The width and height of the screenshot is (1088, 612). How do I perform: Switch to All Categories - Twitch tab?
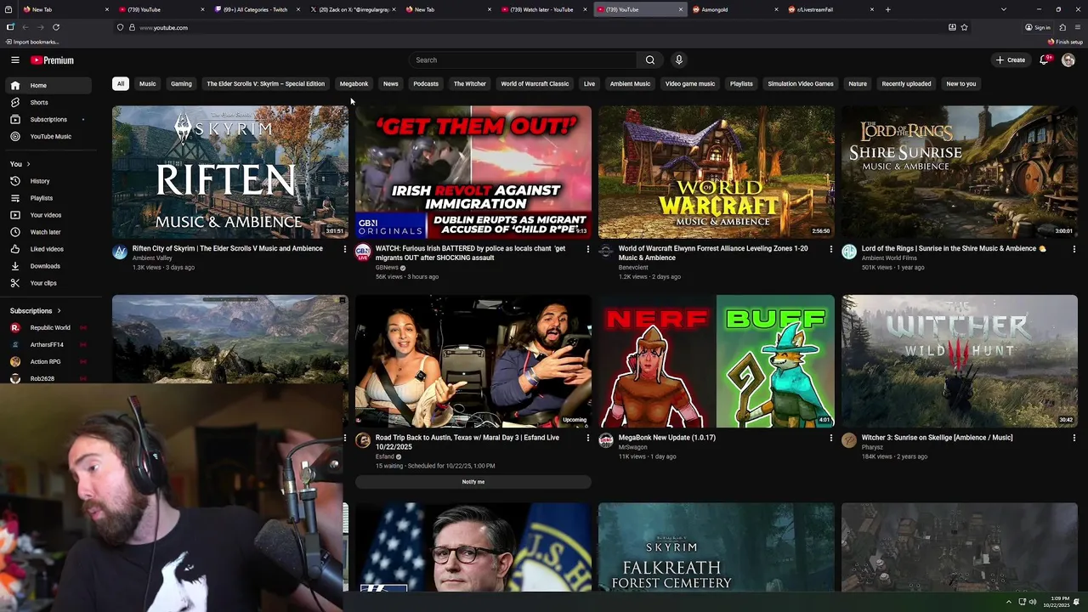tap(257, 9)
